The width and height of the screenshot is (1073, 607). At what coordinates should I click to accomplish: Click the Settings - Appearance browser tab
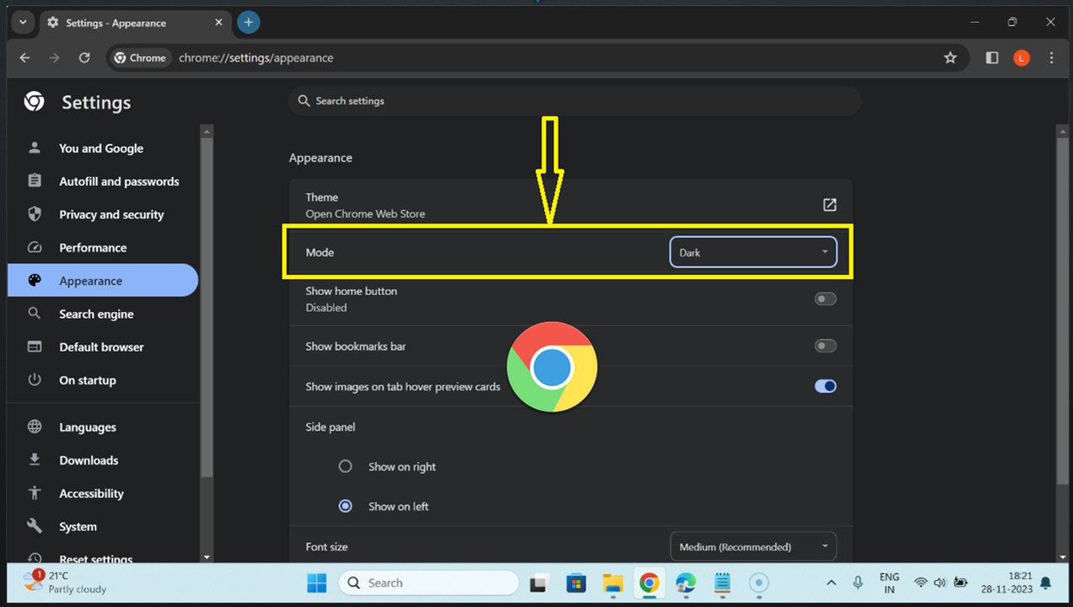pyautogui.click(x=135, y=23)
